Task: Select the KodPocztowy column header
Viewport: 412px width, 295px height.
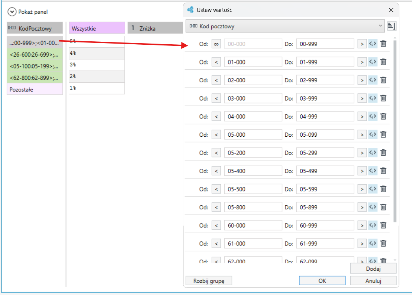Action: [35, 28]
